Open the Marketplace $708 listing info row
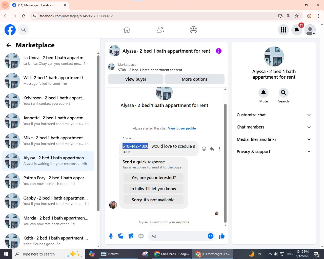Screen dimensions: 324x259 click(x=166, y=67)
